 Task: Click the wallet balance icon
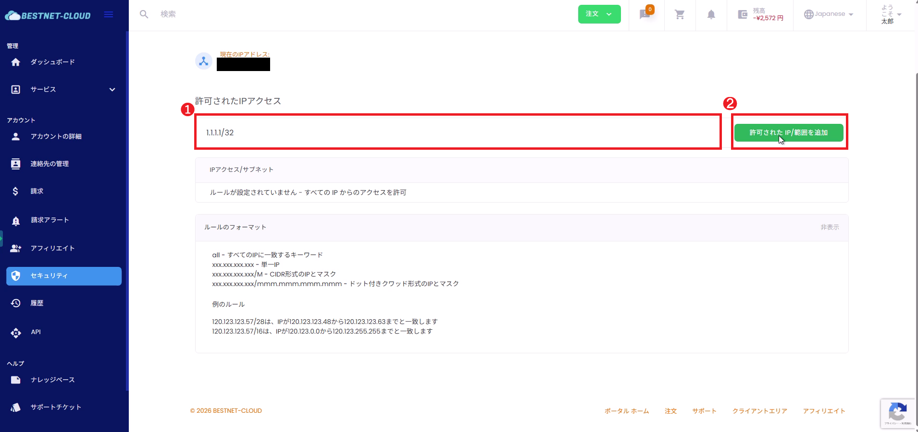tap(743, 14)
